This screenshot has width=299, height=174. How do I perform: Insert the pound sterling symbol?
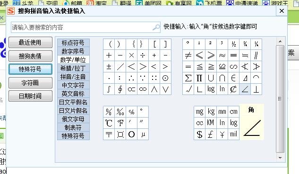211,134
